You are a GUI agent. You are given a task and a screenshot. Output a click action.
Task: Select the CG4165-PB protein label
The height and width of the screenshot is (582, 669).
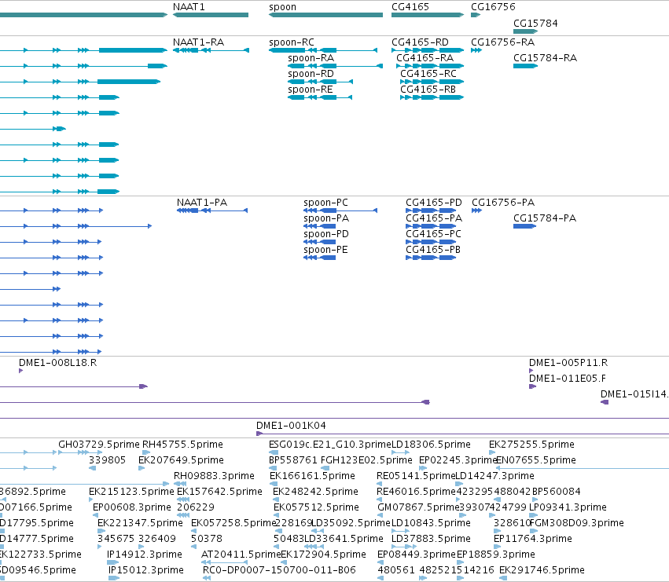click(x=433, y=250)
